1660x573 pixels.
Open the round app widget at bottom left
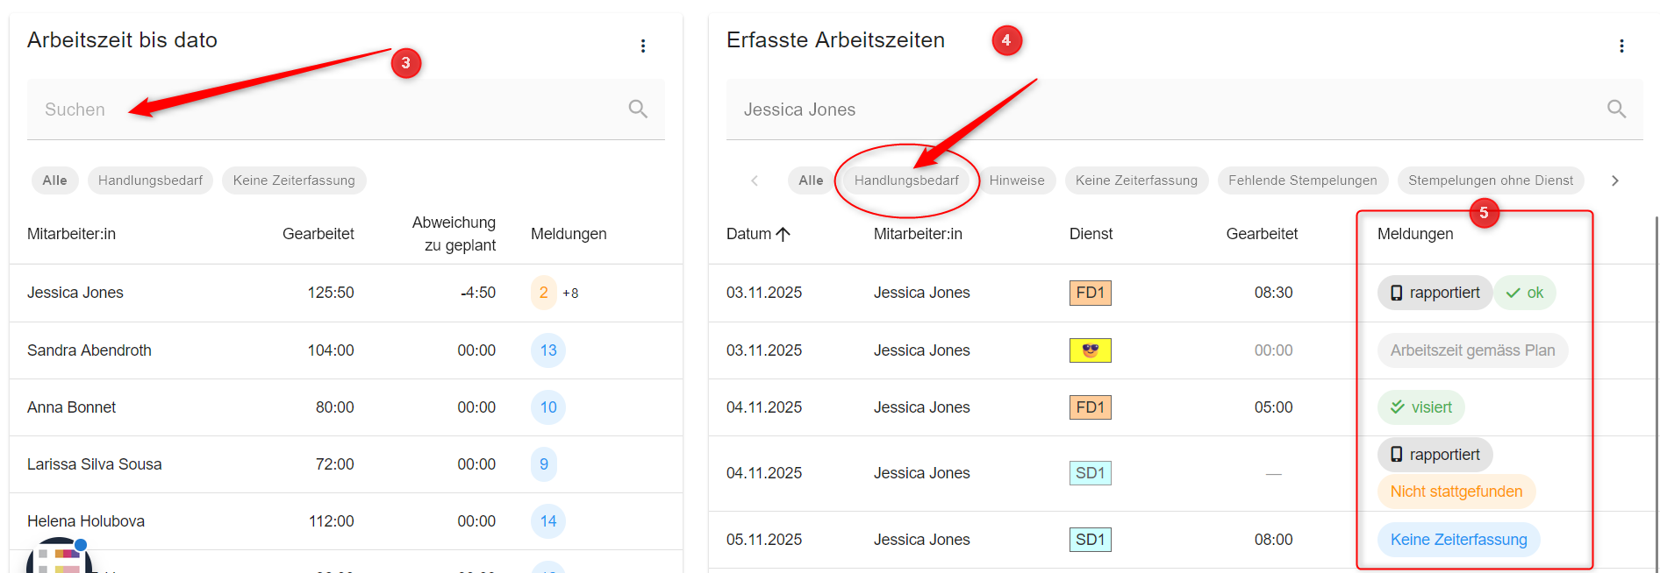(59, 557)
